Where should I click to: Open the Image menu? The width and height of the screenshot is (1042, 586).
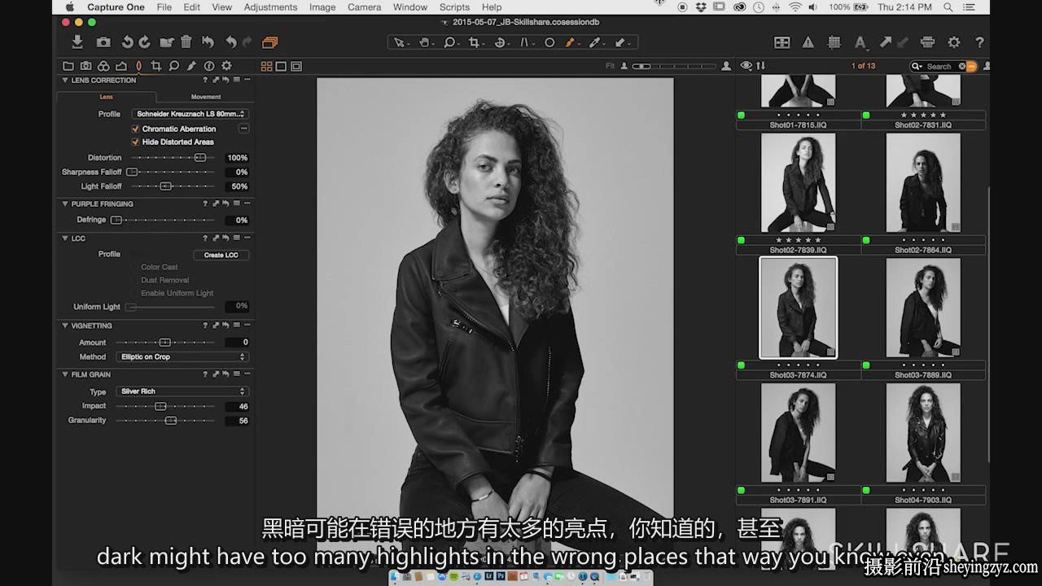click(x=322, y=7)
